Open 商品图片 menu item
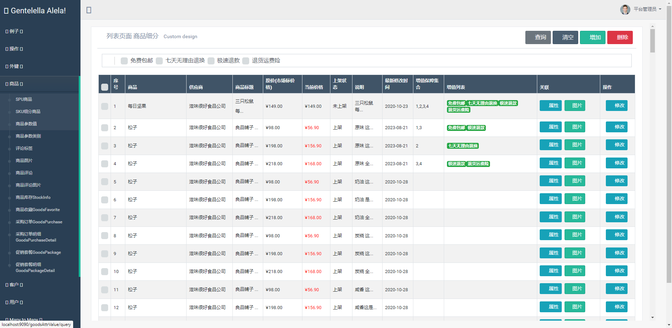 (x=24, y=161)
